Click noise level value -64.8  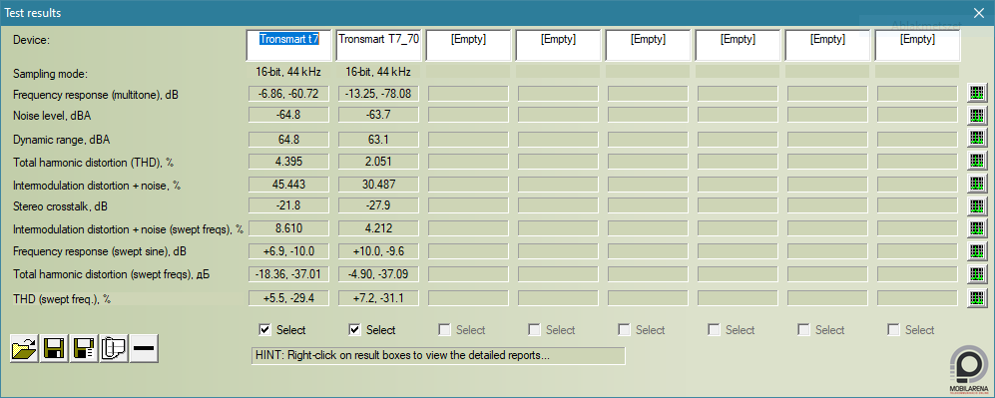click(288, 115)
